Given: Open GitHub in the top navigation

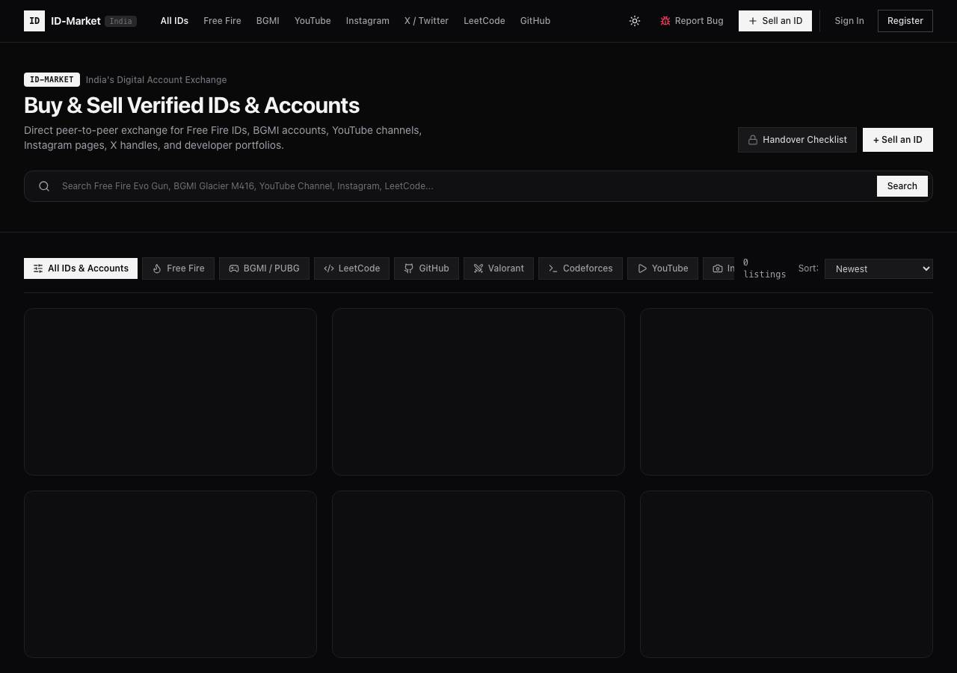Looking at the screenshot, I should click(x=535, y=21).
